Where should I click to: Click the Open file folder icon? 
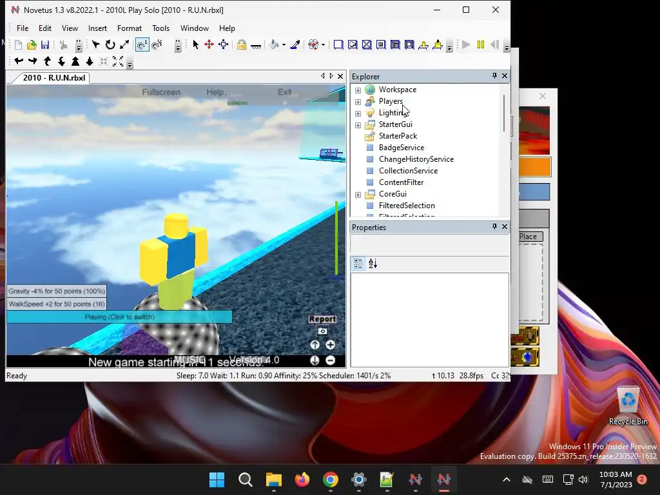(32, 44)
